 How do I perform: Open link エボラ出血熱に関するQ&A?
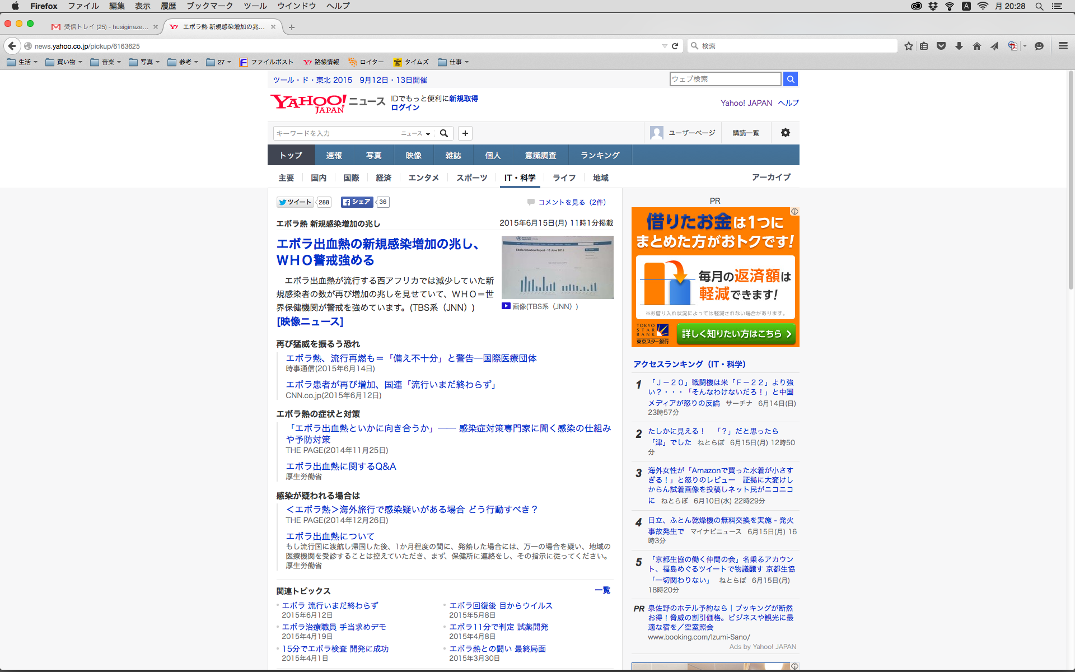340,466
